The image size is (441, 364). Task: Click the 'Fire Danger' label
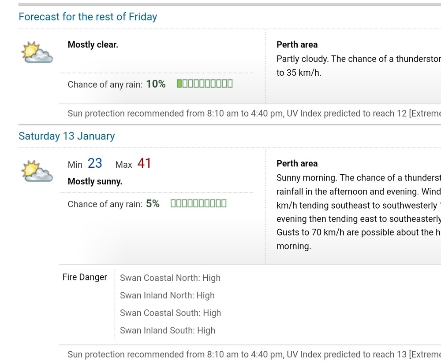85,277
